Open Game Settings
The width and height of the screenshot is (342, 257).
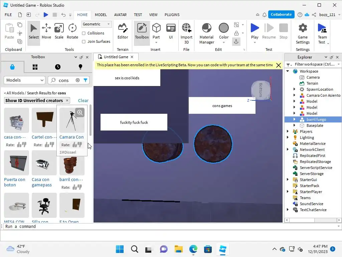(303, 33)
